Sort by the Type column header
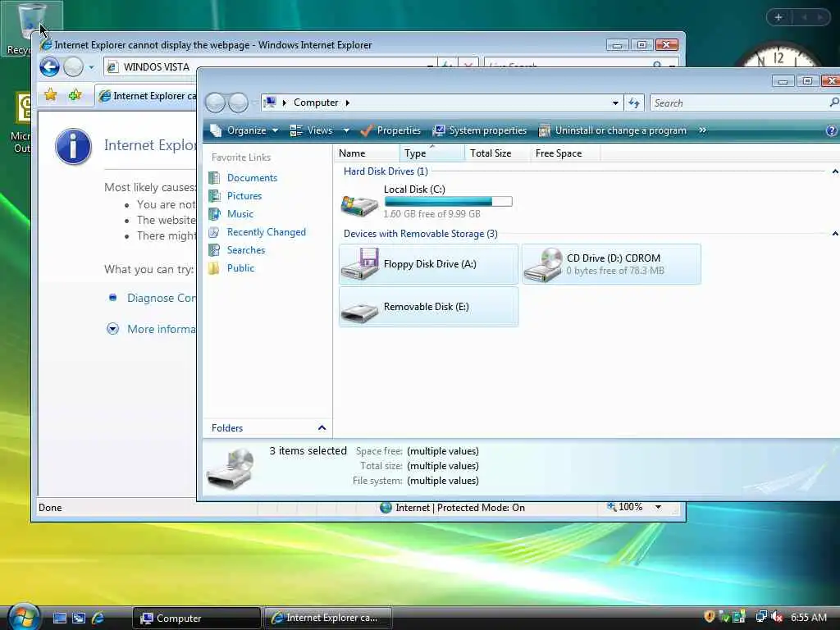 tap(431, 153)
